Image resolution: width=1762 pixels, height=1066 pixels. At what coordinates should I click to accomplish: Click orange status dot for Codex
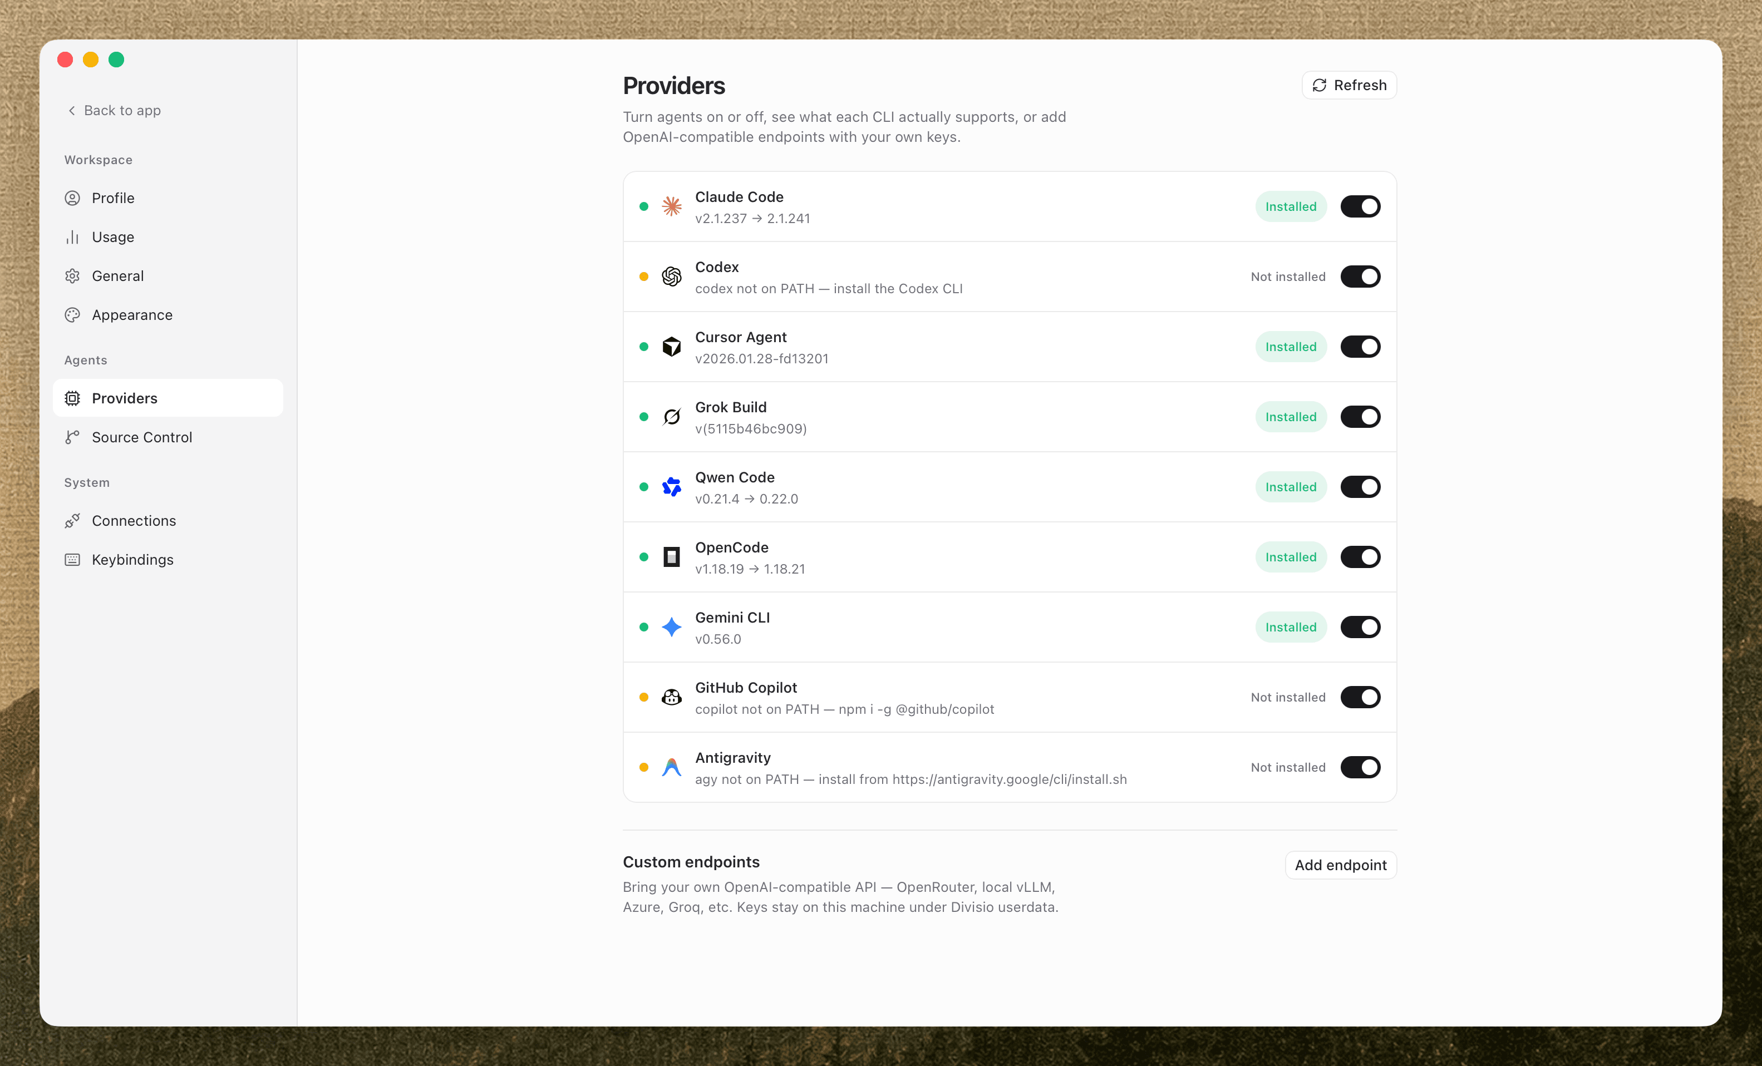click(x=643, y=277)
